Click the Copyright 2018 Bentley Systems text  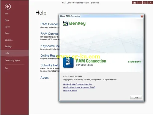pyautogui.click(x=90, y=80)
